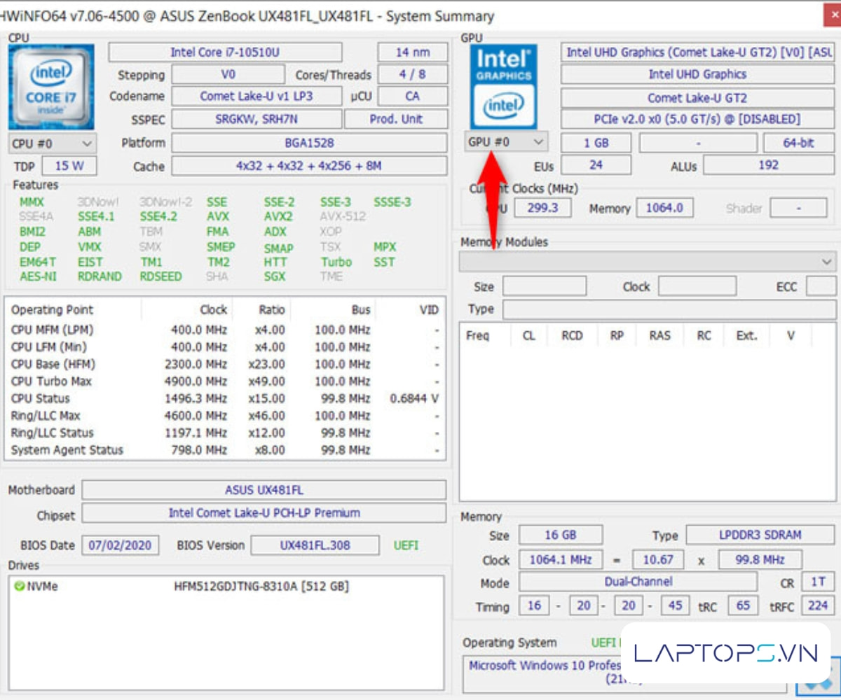Select the System Agent Status row
The height and width of the screenshot is (700, 841).
(x=225, y=450)
